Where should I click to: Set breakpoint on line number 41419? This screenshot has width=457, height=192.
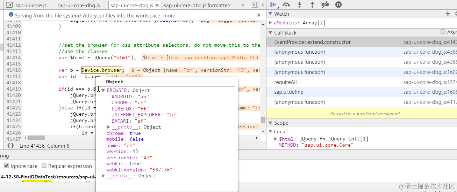[x=14, y=89]
